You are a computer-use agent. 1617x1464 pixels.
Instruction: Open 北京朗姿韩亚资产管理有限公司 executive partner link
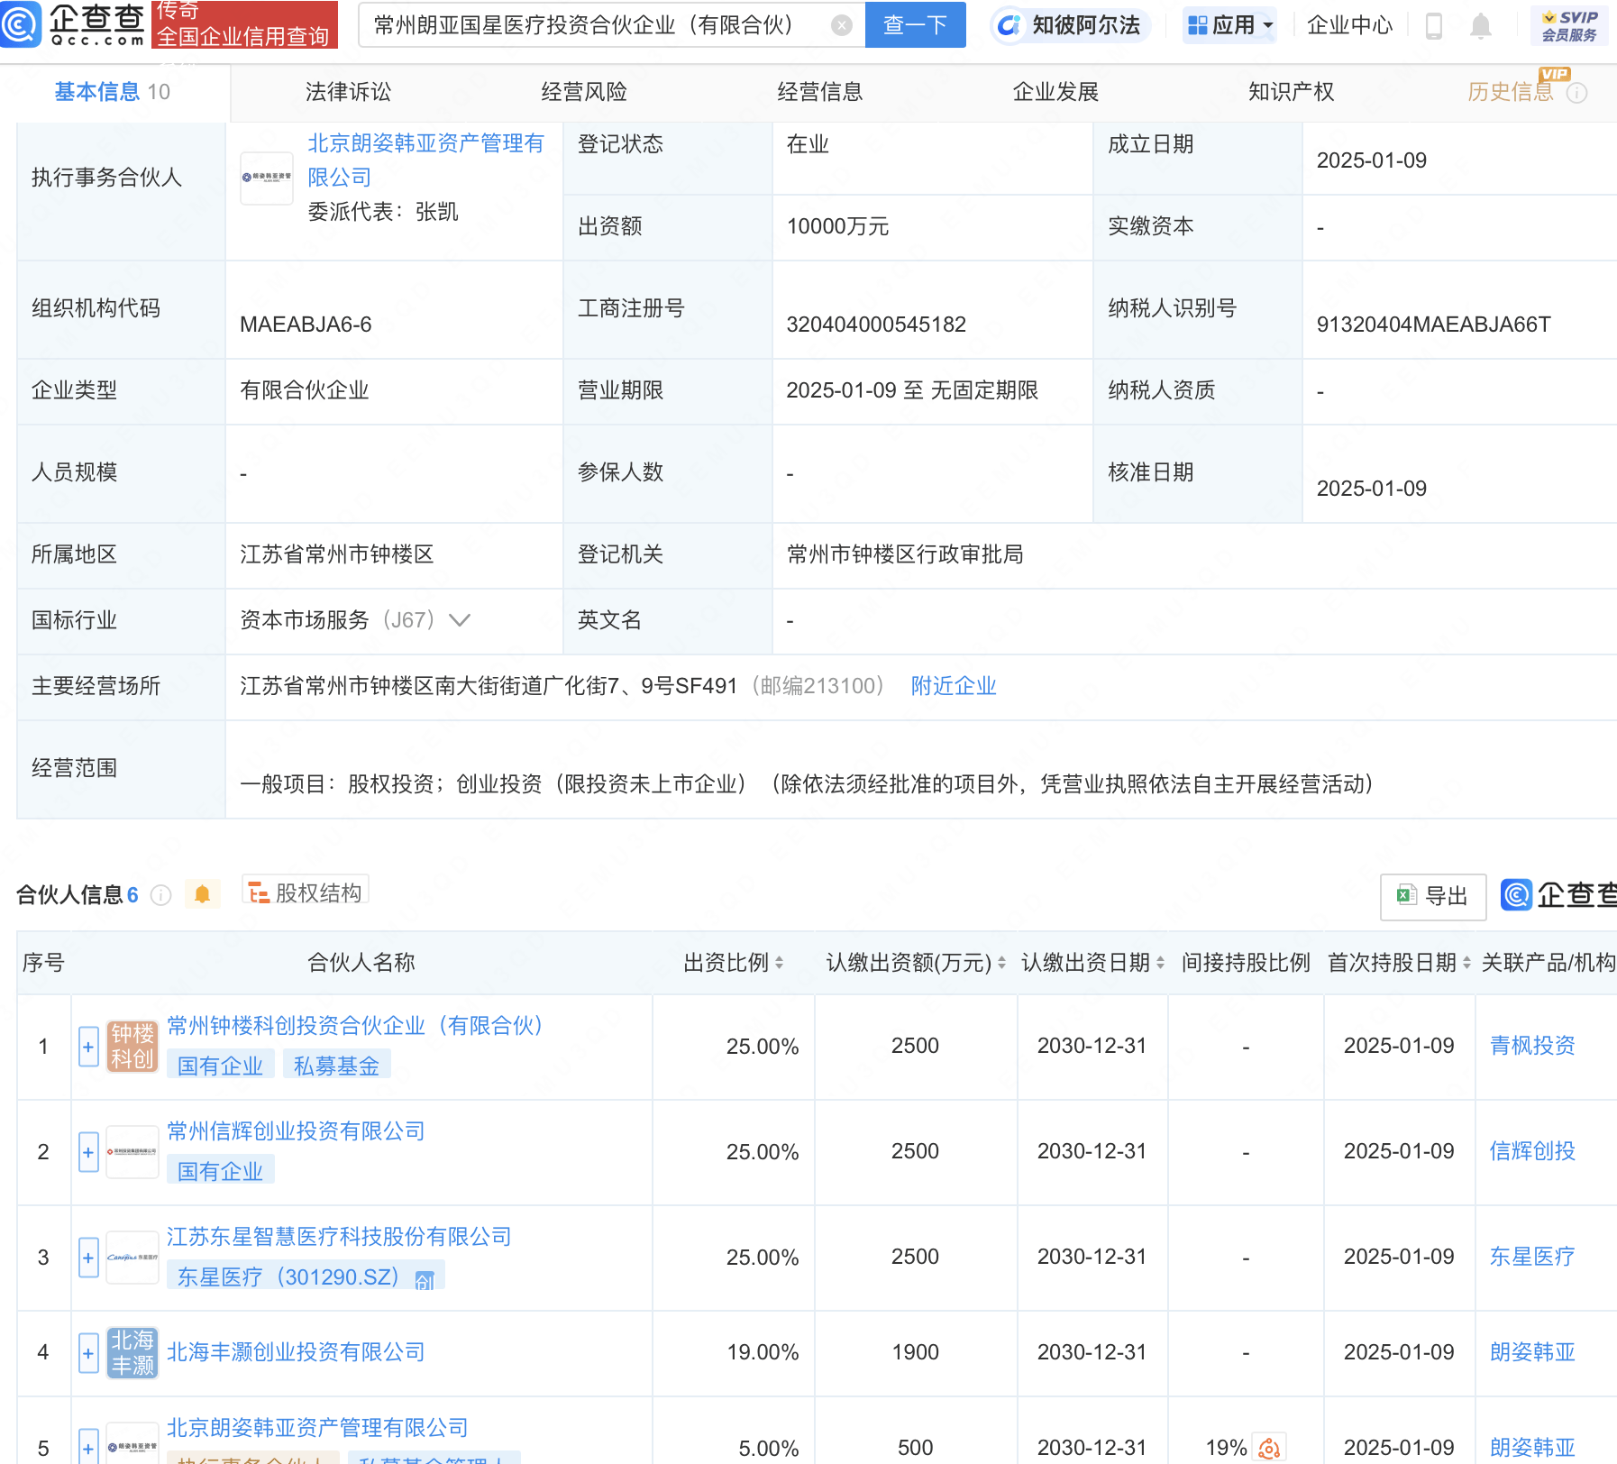[425, 160]
